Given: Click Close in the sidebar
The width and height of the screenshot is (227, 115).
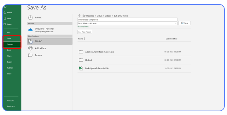Looking at the screenshot, I should 9,74.
